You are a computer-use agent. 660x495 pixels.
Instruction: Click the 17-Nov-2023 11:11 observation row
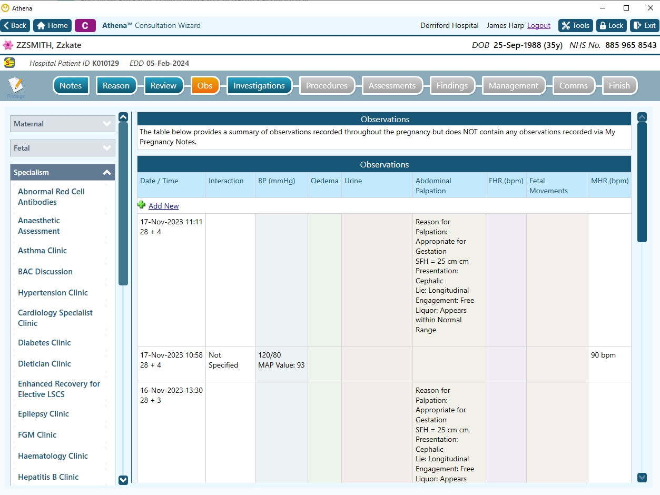[384, 280]
